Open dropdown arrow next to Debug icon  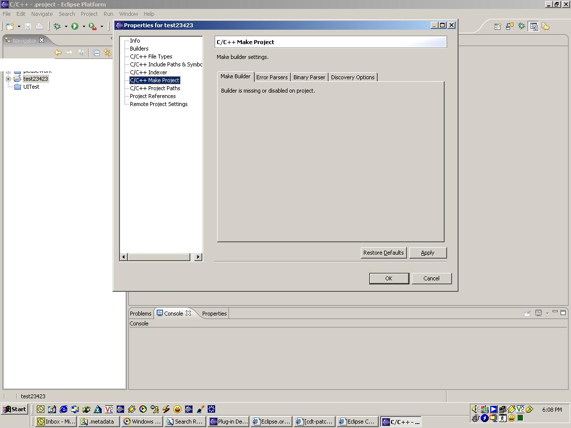coord(66,27)
